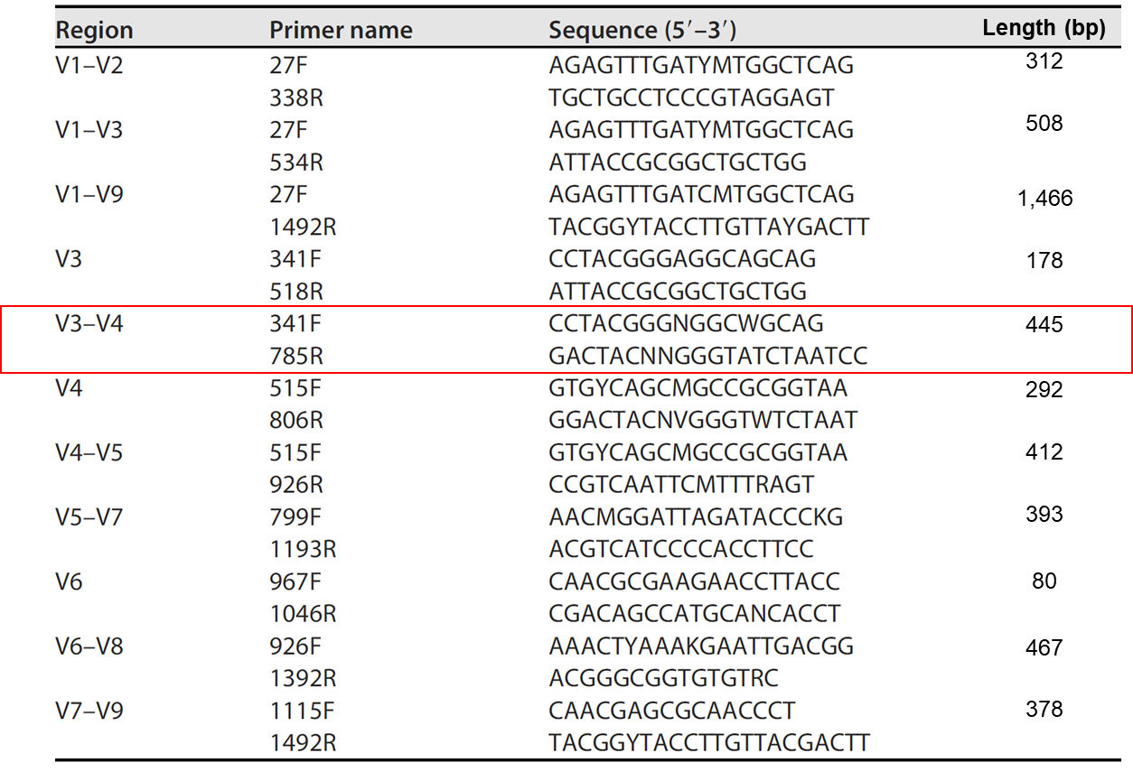
Task: Click the Length (bp) column header
Action: 1044,28
